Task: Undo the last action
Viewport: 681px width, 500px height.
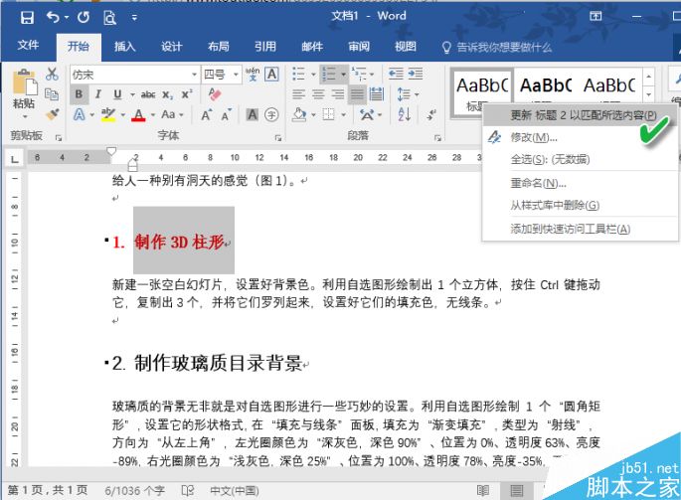Action: tap(53, 17)
